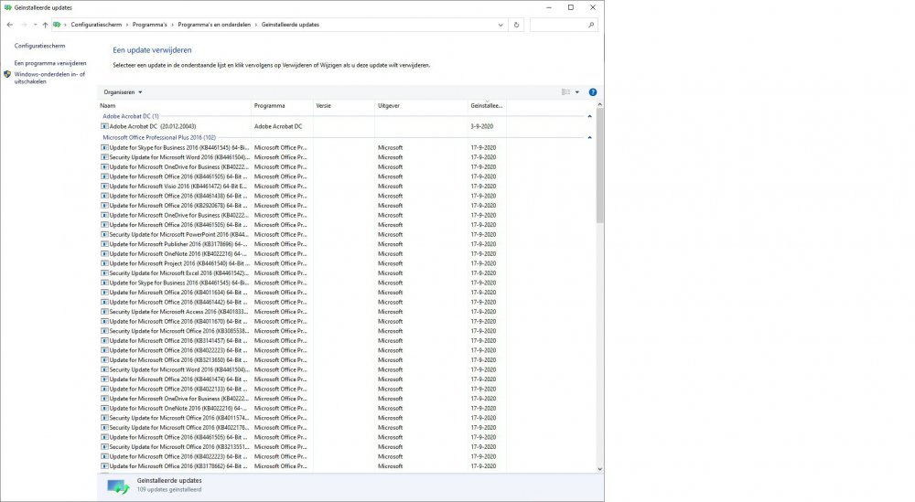
Task: Expand the address bar history dropdown
Action: (x=502, y=25)
